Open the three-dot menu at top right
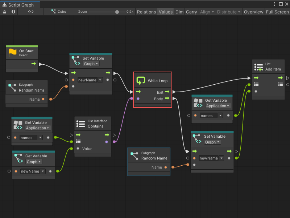The image size is (290, 218). (x=275, y=3)
